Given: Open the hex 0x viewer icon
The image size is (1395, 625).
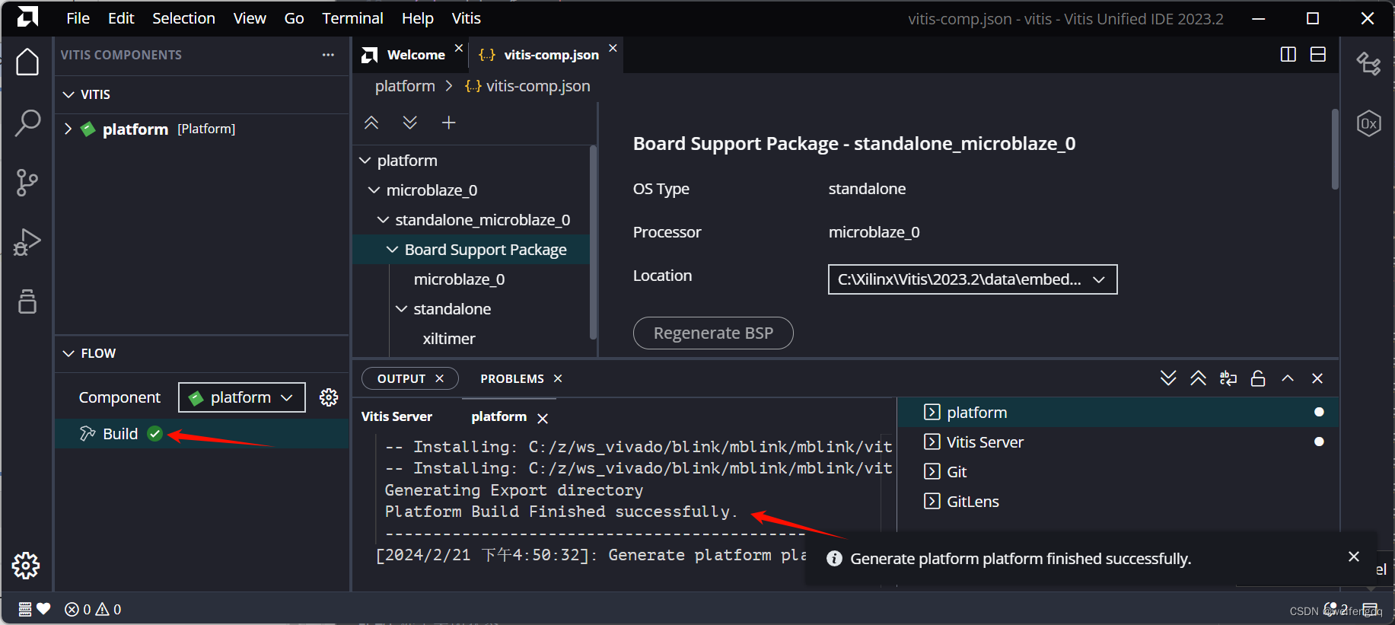Looking at the screenshot, I should click(x=1369, y=123).
